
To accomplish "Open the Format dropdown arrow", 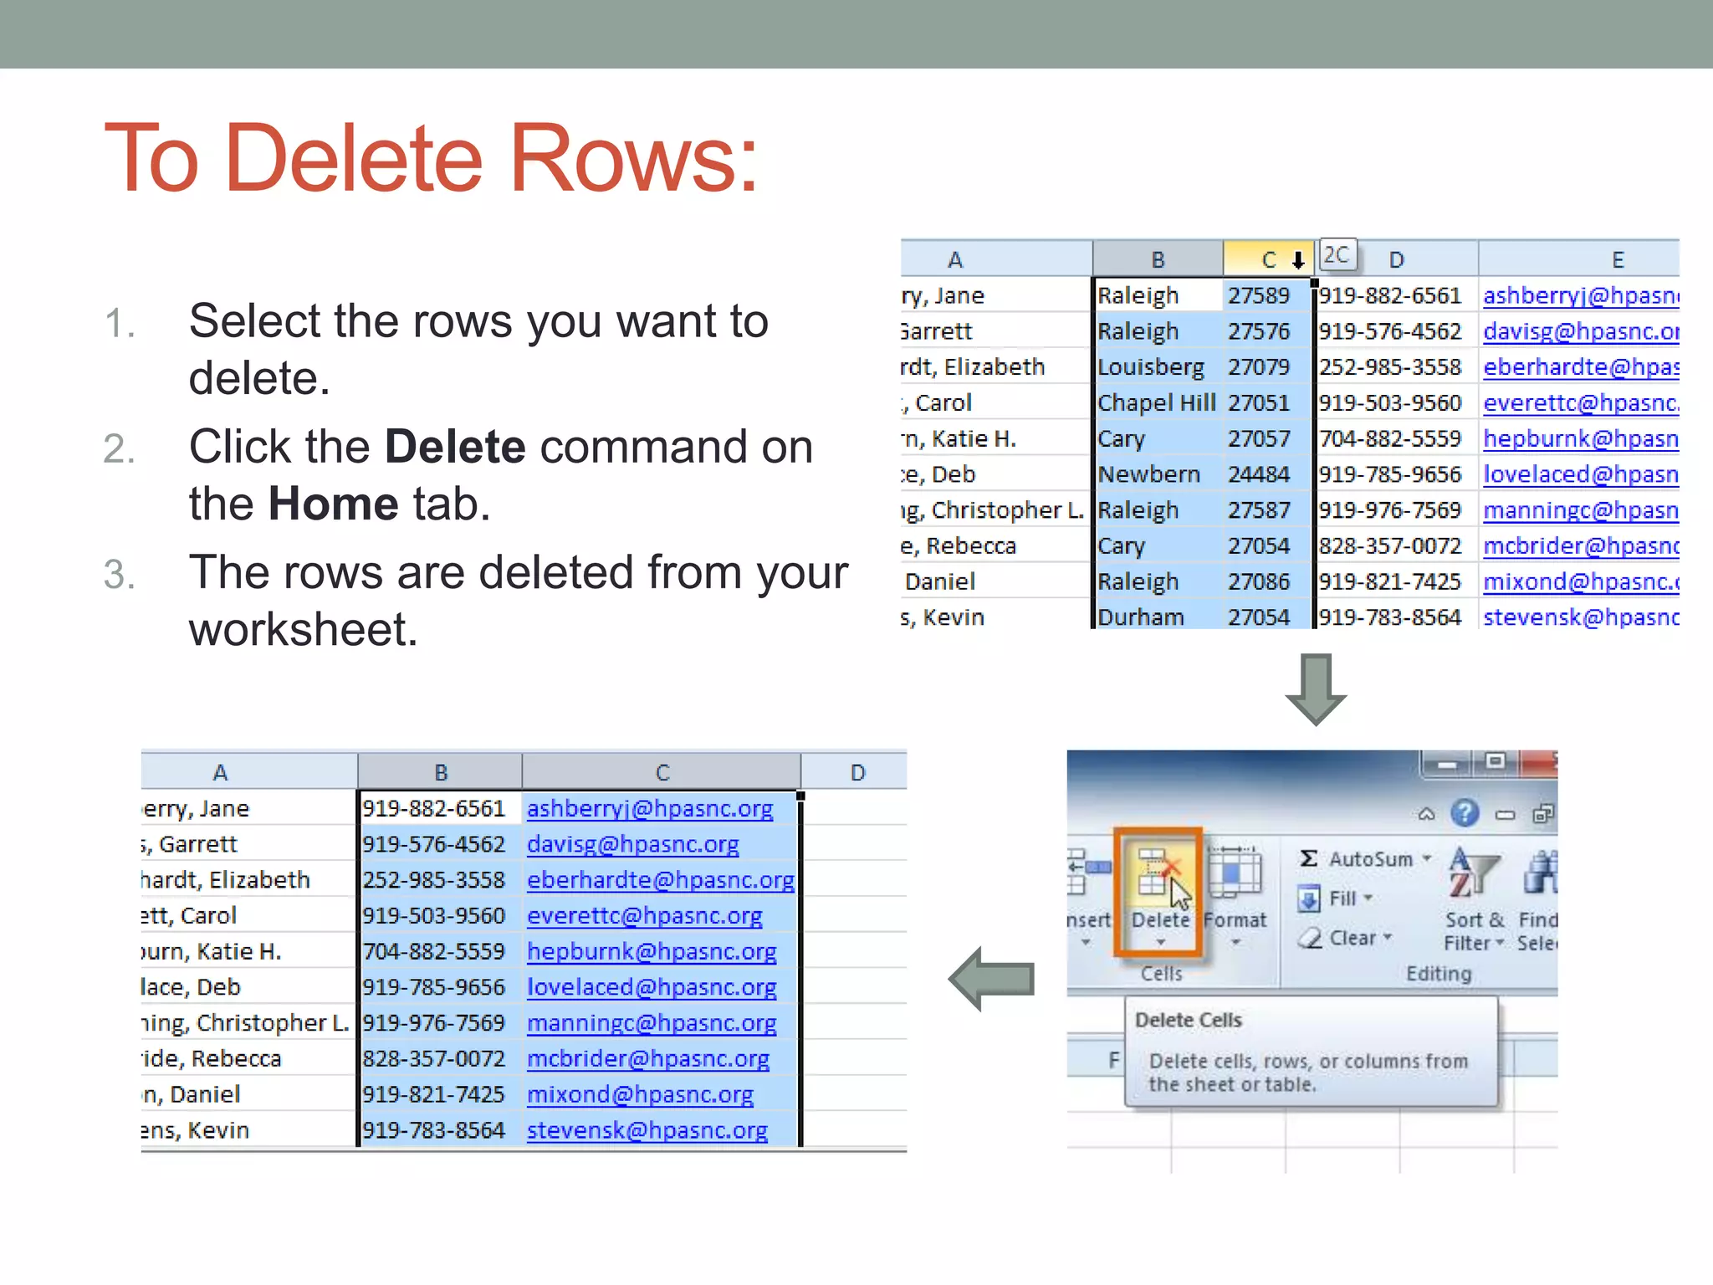I will tap(1235, 943).
